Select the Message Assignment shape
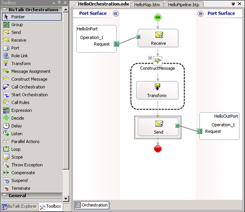Screen dimensions: 245x212 pos(32,71)
